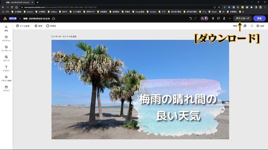Open the 配色 color theme option
This screenshot has height=150, width=268.
[39, 26]
